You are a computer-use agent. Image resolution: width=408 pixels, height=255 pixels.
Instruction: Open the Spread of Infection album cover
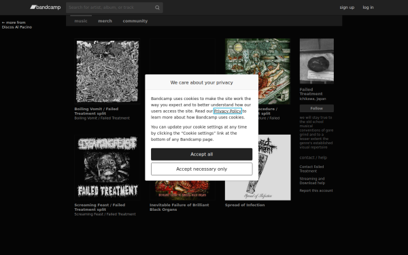coord(274,167)
